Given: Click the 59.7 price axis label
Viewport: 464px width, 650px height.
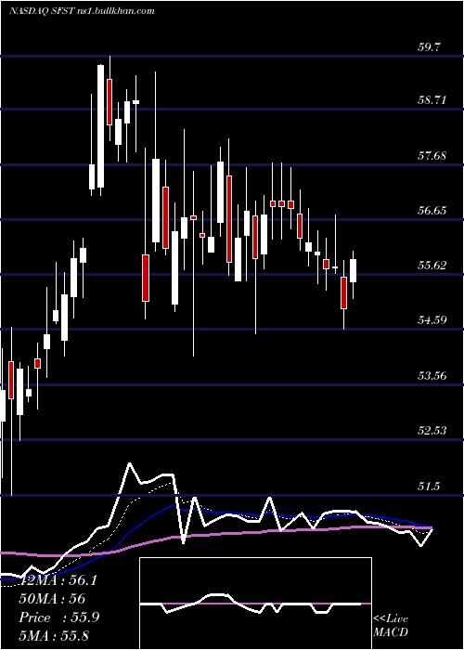Looking at the screenshot, I should pos(429,46).
